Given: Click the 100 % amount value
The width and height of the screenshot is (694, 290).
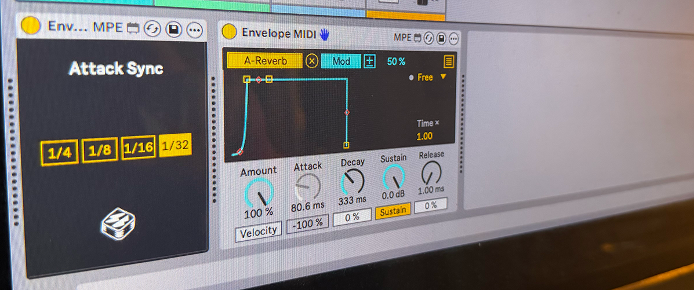Looking at the screenshot, I should [x=259, y=214].
